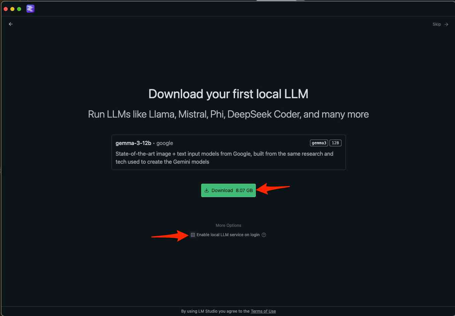
Task: Click the 12B parameter size badge
Action: point(335,143)
